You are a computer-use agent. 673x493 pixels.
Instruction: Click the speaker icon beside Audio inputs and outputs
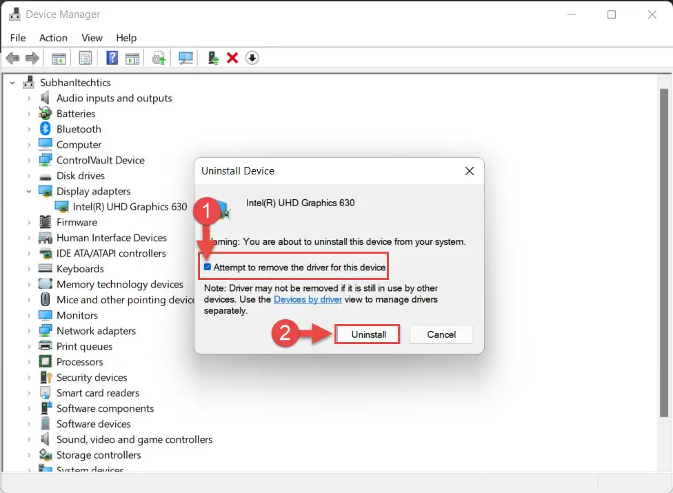pyautogui.click(x=45, y=98)
